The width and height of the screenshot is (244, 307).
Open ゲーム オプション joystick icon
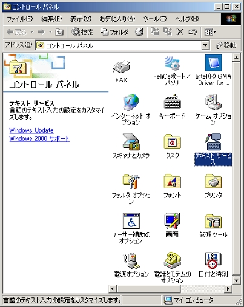[x=213, y=102]
